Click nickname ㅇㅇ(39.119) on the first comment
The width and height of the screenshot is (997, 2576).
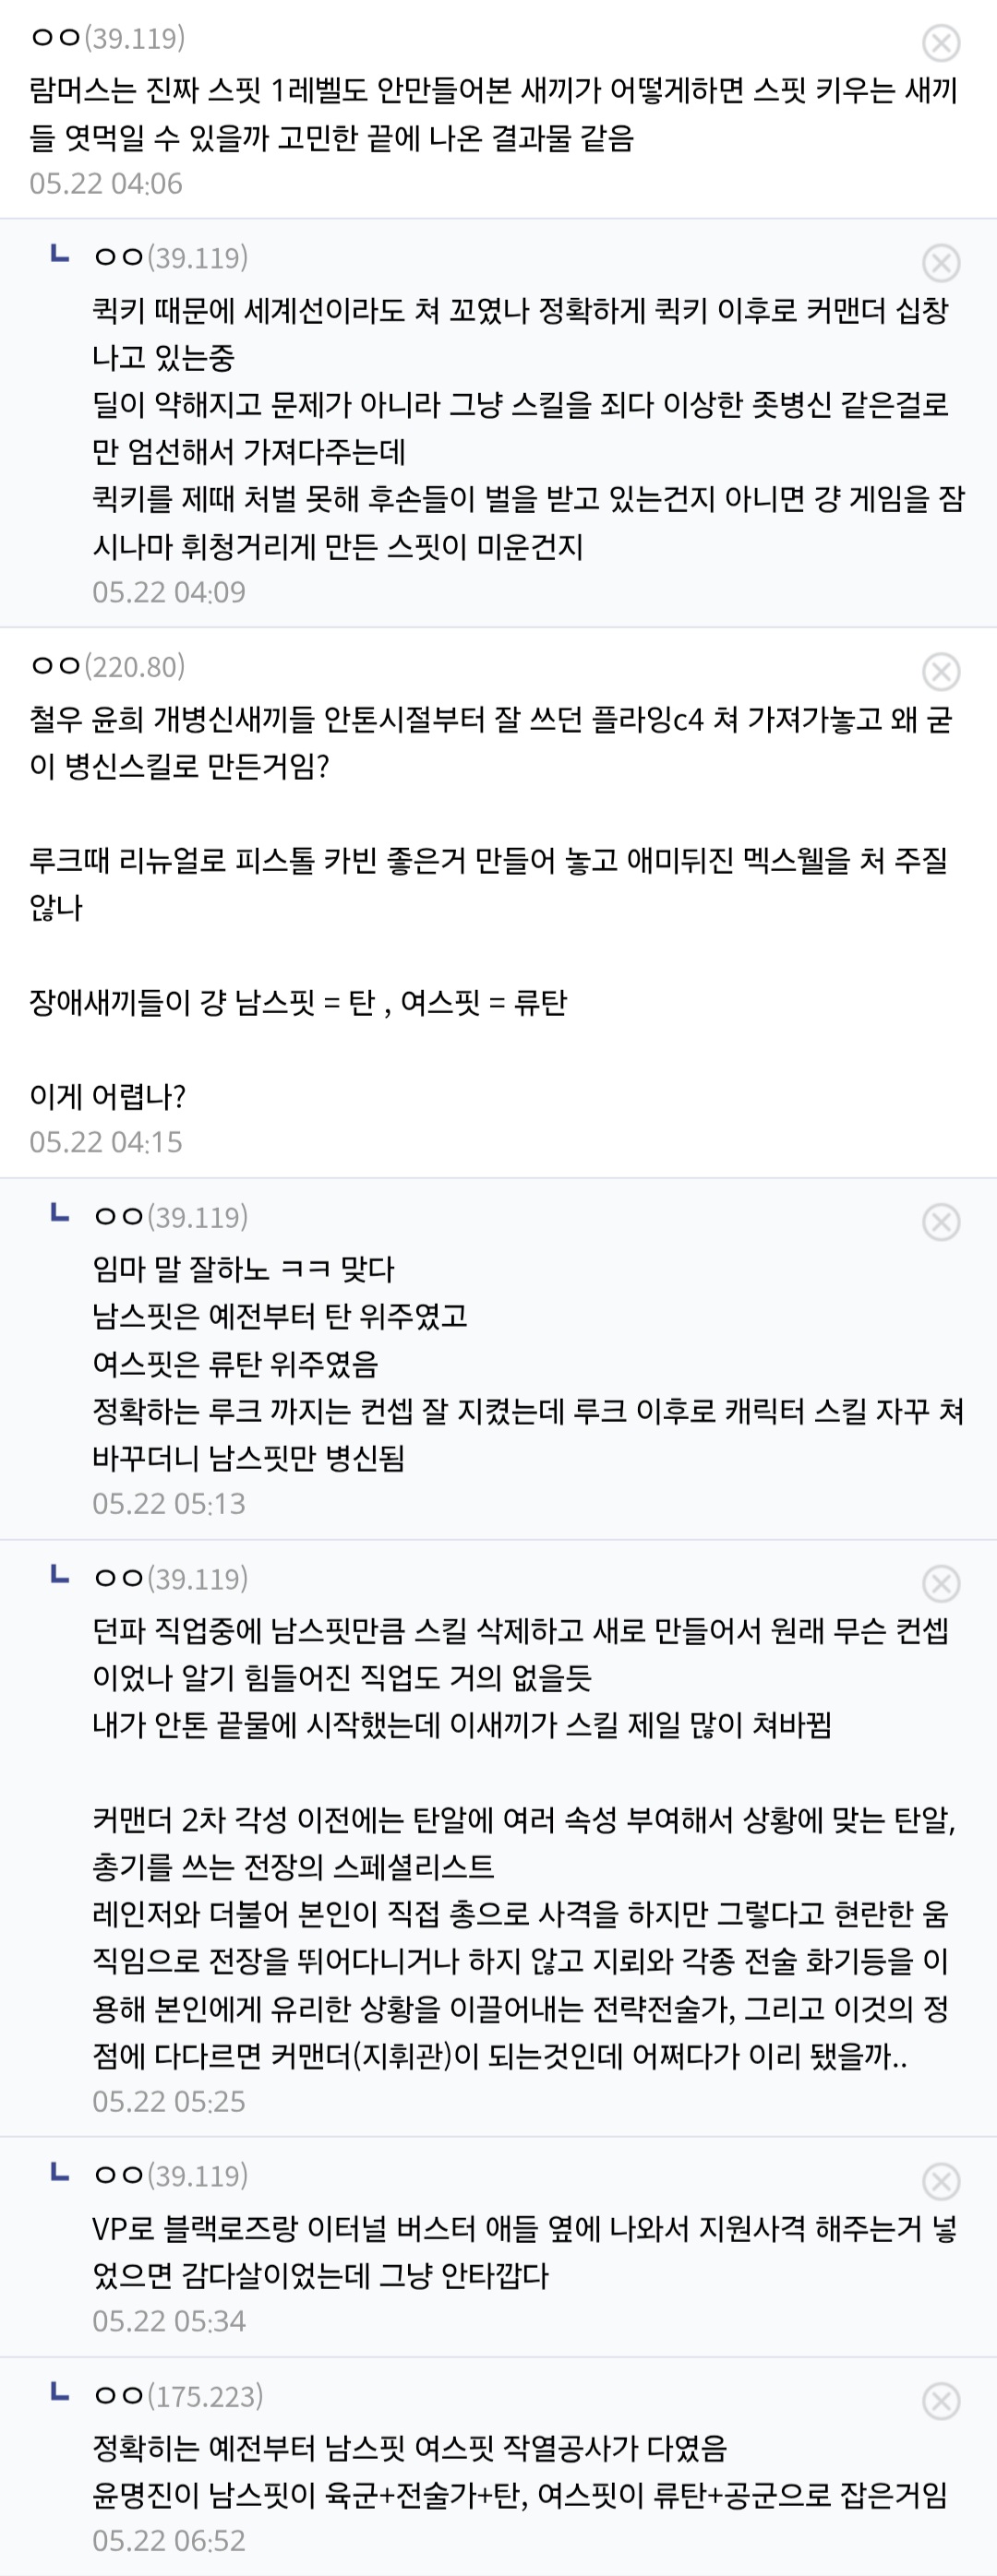click(x=108, y=38)
